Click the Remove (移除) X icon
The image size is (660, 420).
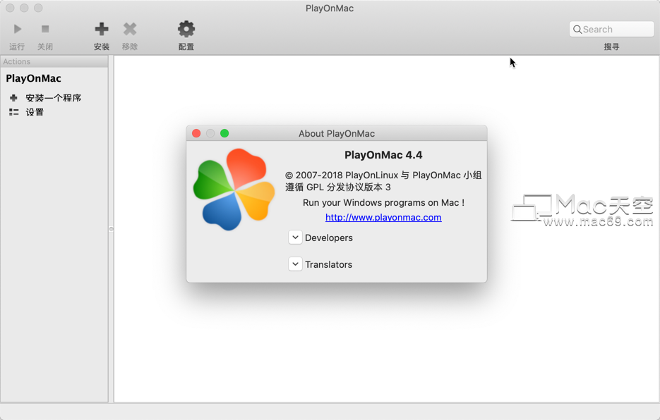(130, 29)
